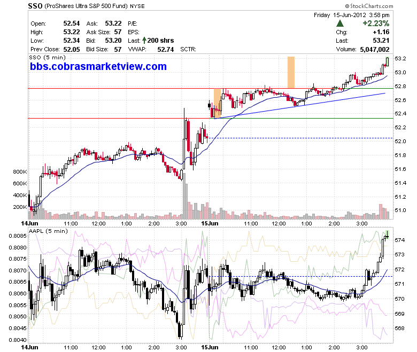The image size is (417, 352).
Task: Click the green up-triangle change indicator
Action: pos(339,24)
